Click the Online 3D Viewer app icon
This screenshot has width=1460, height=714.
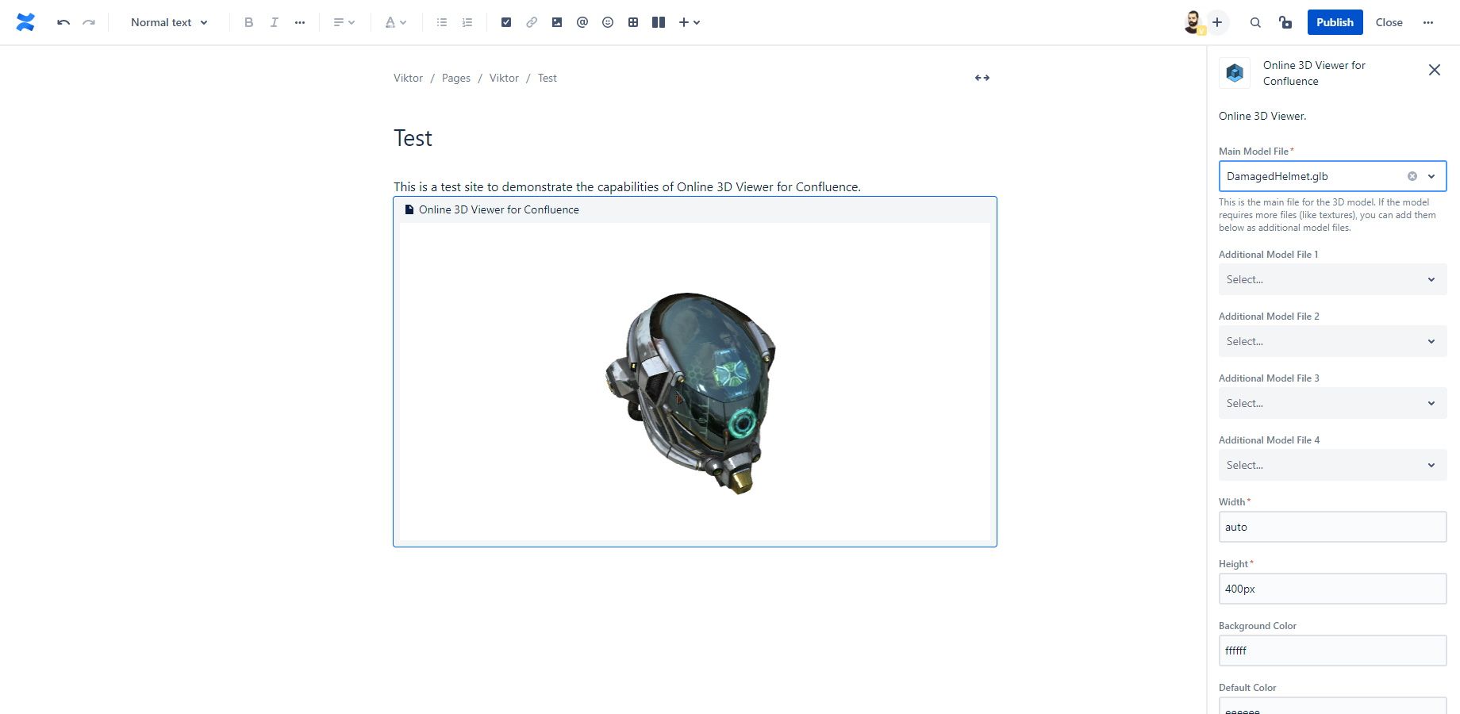(1235, 73)
